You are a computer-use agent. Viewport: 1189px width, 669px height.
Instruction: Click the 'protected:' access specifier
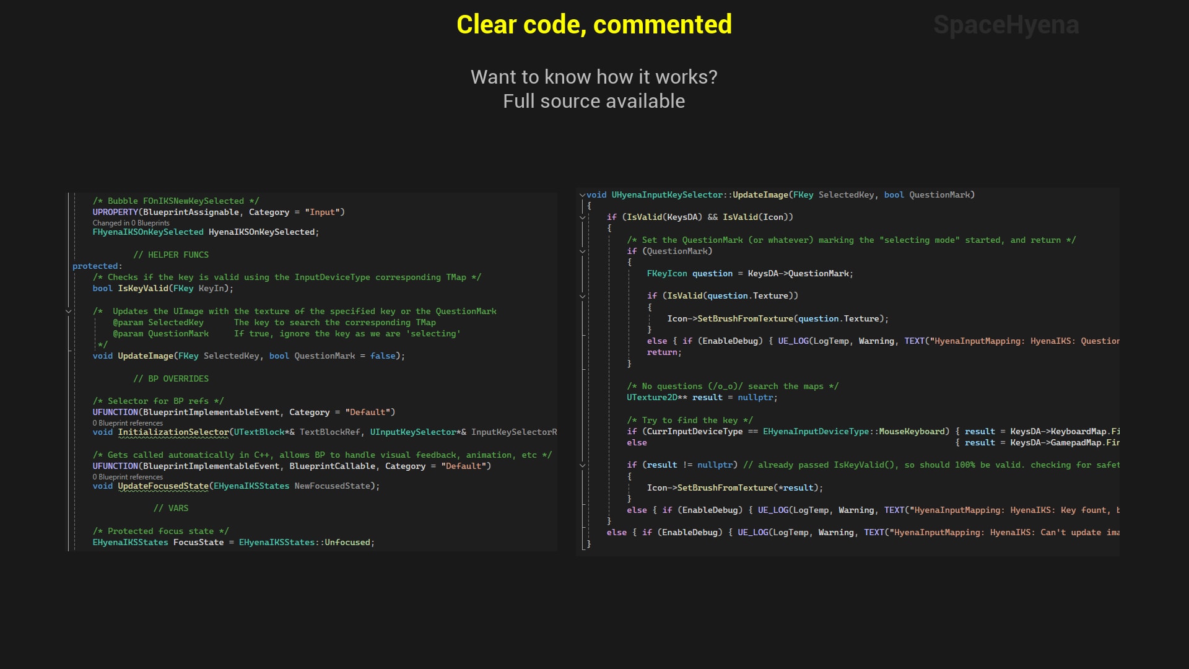[x=97, y=266]
